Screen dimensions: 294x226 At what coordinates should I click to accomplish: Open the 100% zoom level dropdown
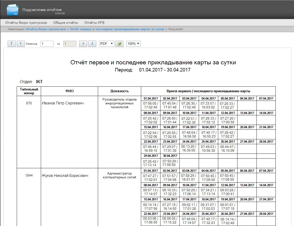coord(133,44)
